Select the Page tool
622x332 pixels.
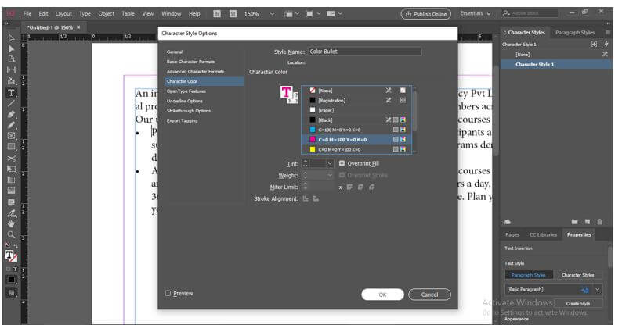11,59
